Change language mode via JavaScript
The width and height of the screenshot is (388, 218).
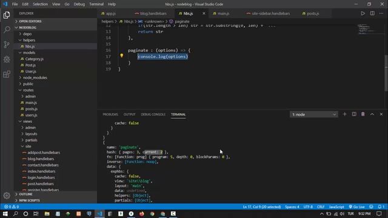[x=336, y=206]
